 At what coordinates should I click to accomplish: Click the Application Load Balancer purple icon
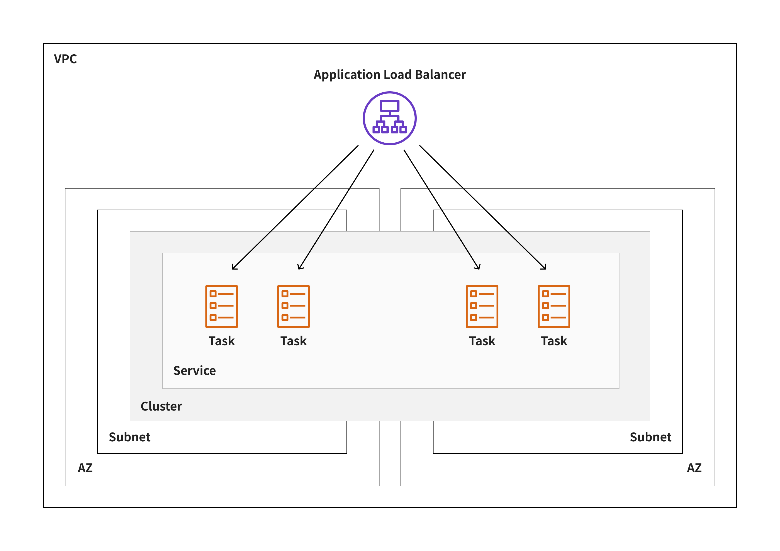click(x=389, y=118)
